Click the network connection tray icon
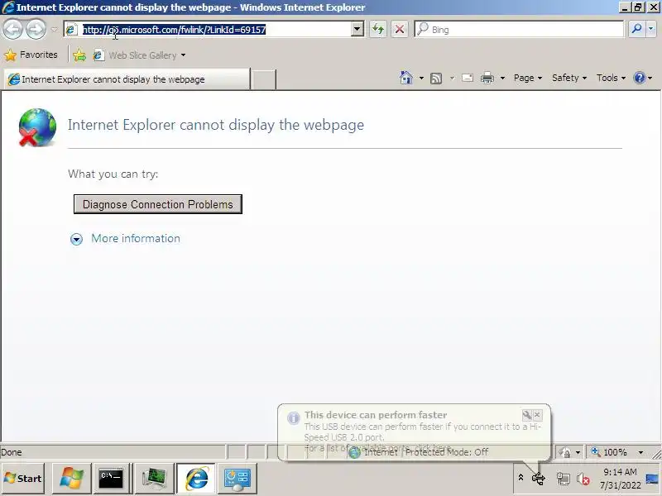662x496 pixels. (x=563, y=479)
